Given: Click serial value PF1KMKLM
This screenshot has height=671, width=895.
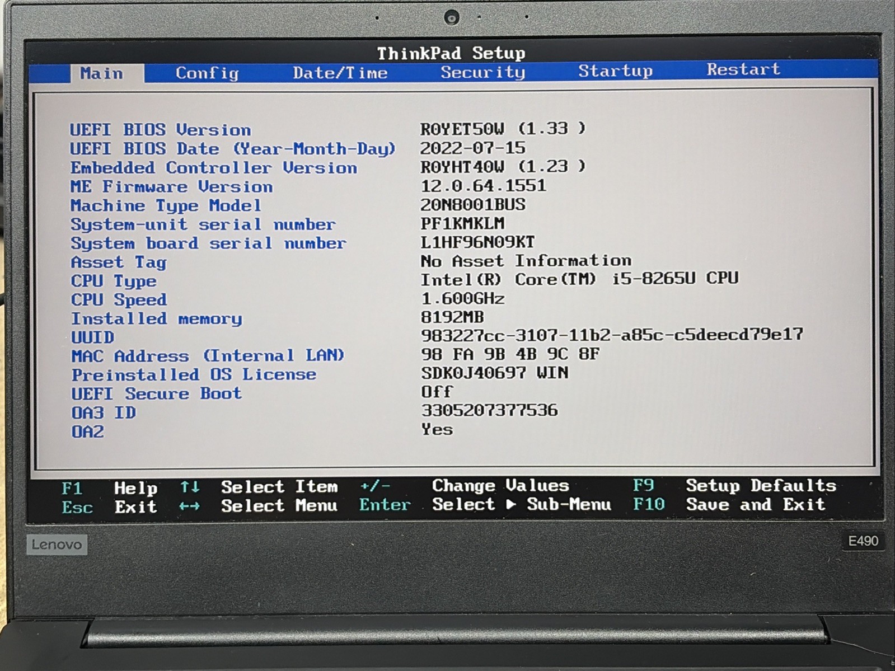Looking at the screenshot, I should [x=462, y=224].
